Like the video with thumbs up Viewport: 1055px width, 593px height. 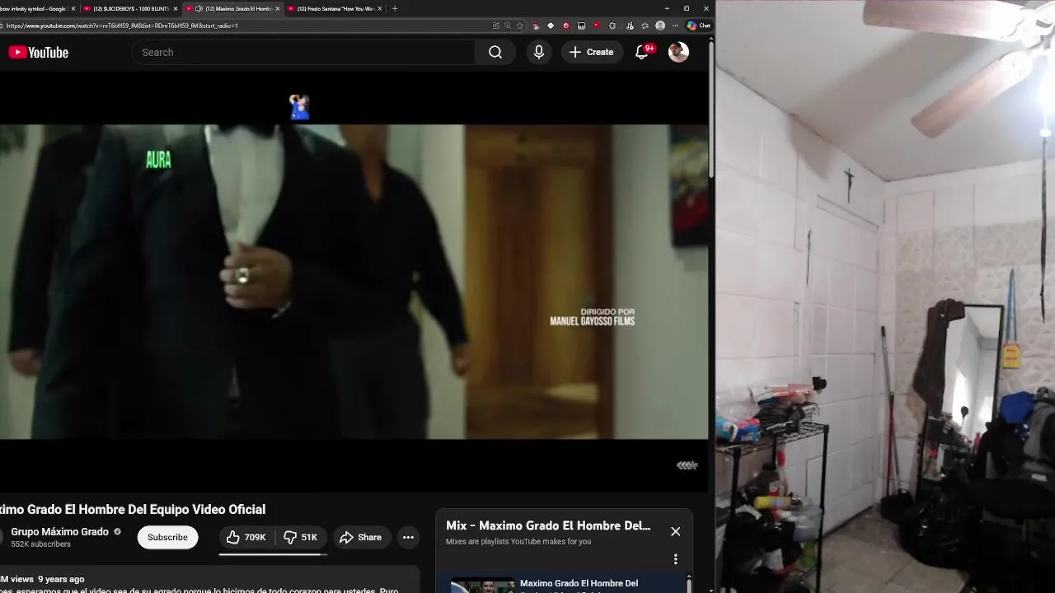(246, 537)
